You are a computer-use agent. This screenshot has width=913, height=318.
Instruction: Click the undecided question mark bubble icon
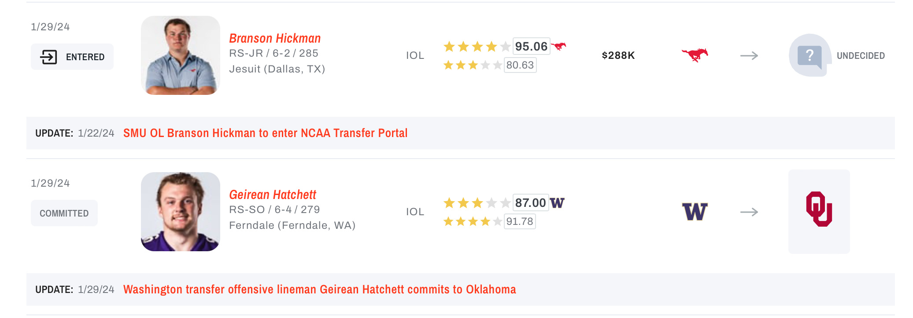point(810,56)
